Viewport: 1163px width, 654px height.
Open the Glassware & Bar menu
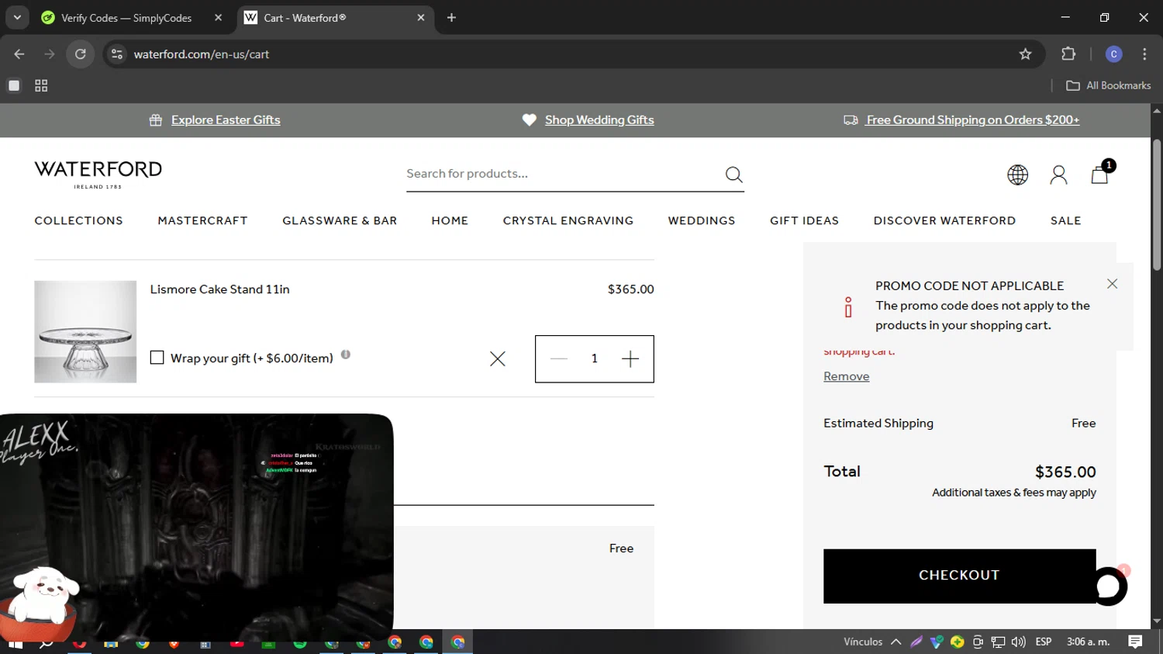click(x=340, y=220)
